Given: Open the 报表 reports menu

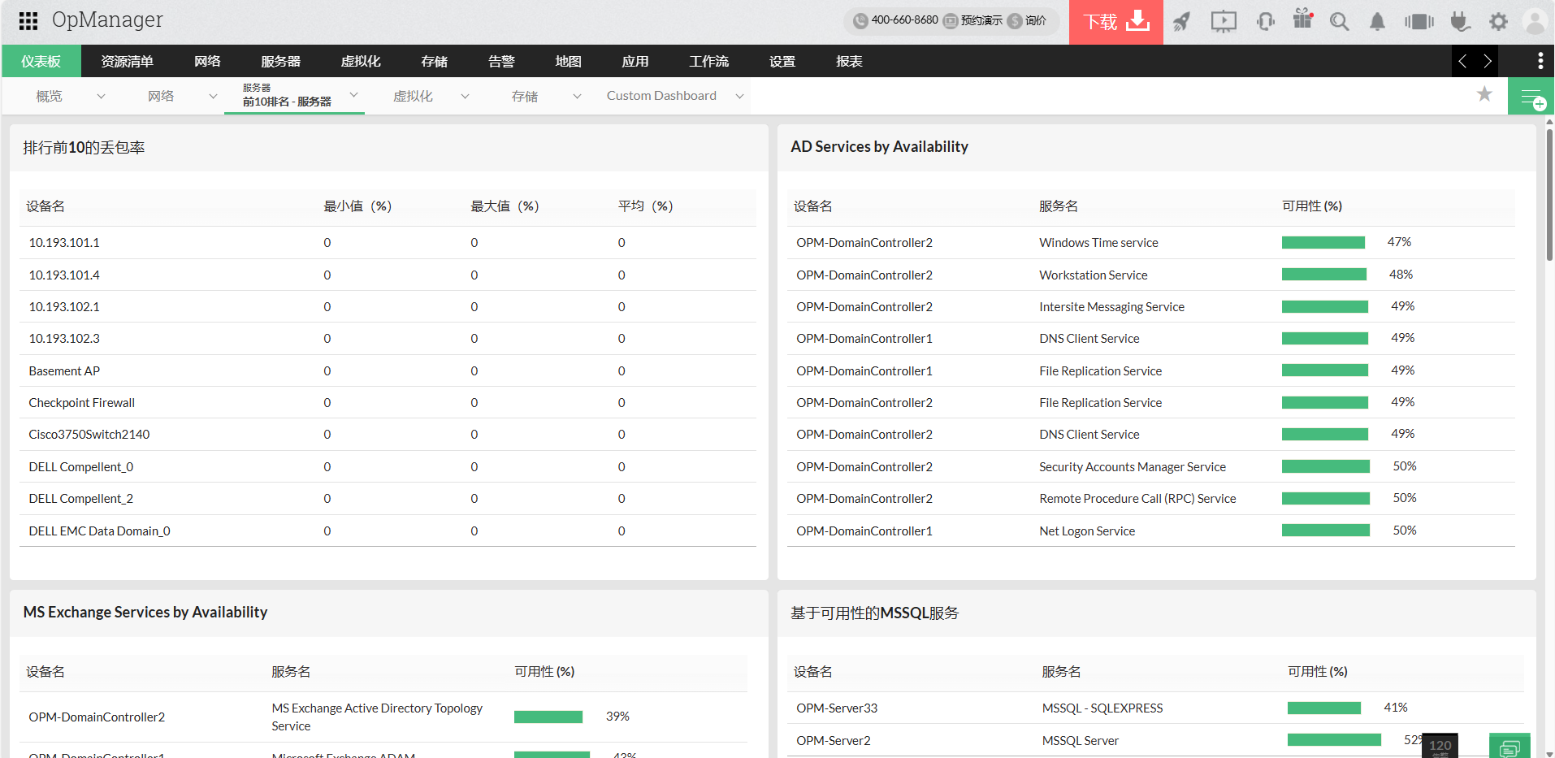Looking at the screenshot, I should click(x=849, y=61).
